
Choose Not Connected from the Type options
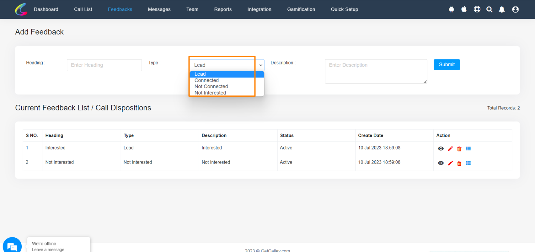[227, 87]
